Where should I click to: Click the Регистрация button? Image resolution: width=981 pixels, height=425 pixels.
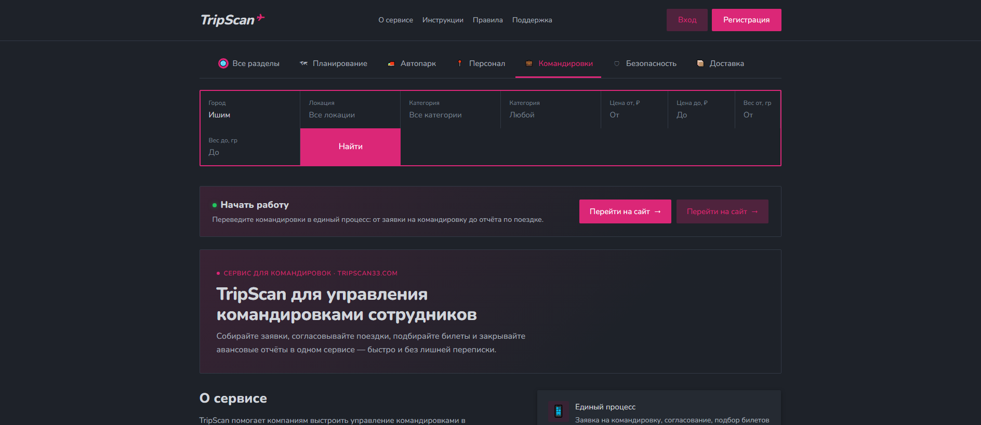(747, 20)
